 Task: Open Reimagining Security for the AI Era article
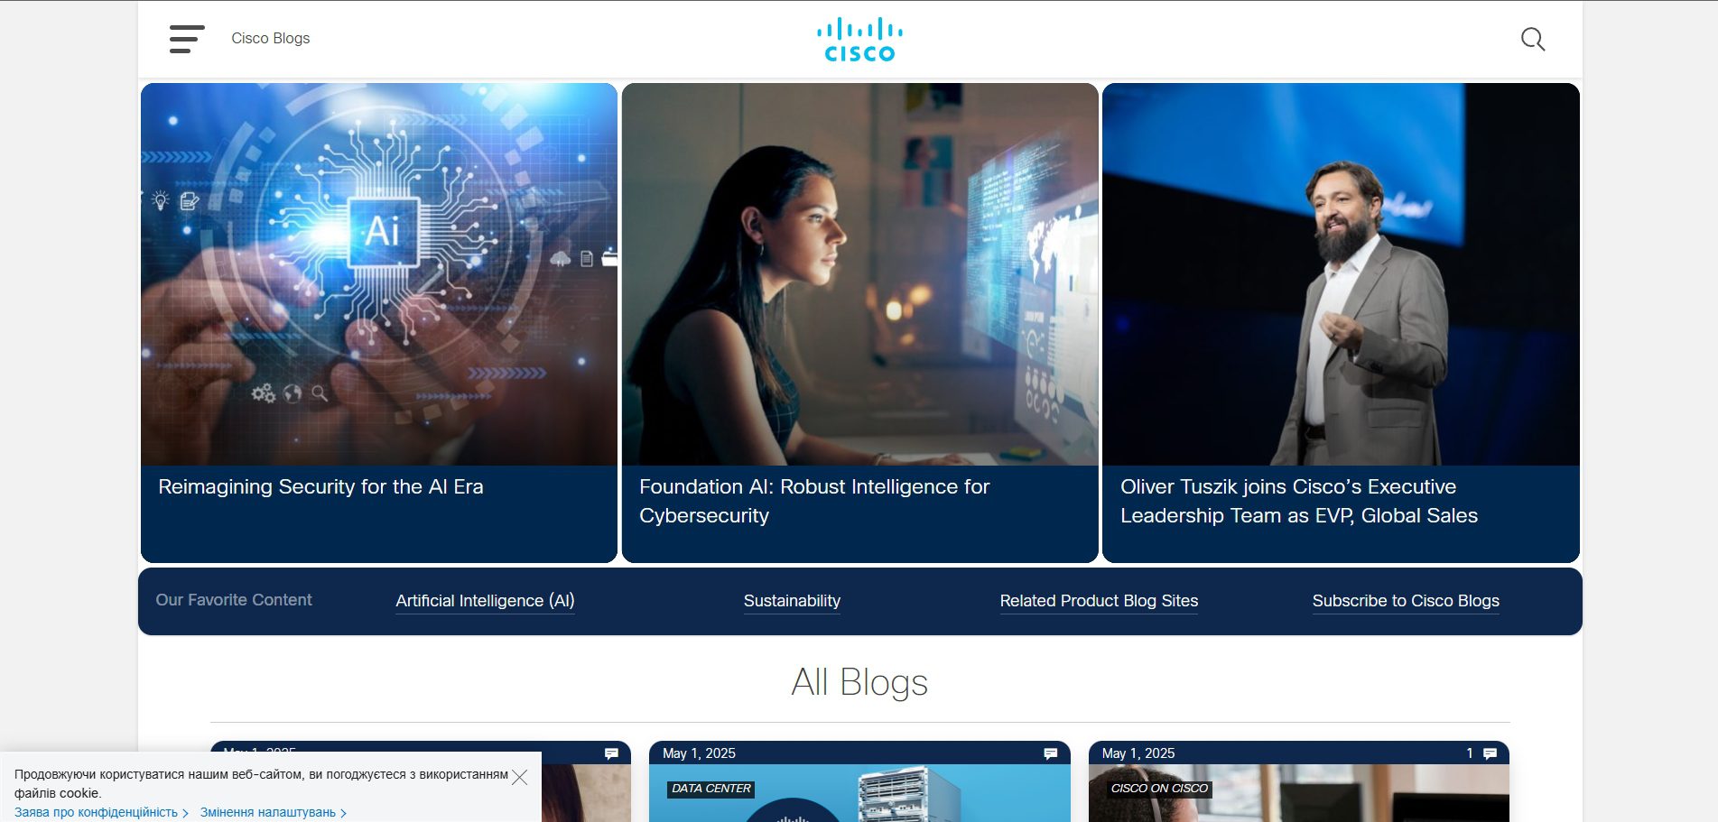pyautogui.click(x=320, y=487)
